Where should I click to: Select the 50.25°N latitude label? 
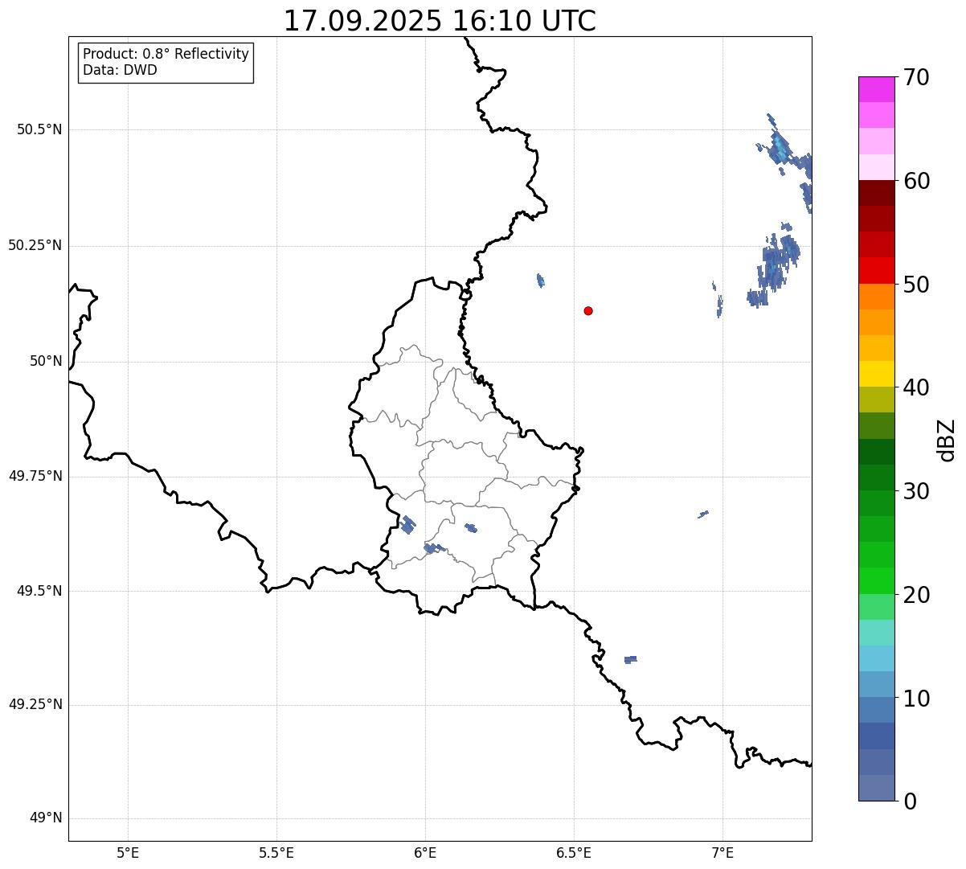[35, 245]
